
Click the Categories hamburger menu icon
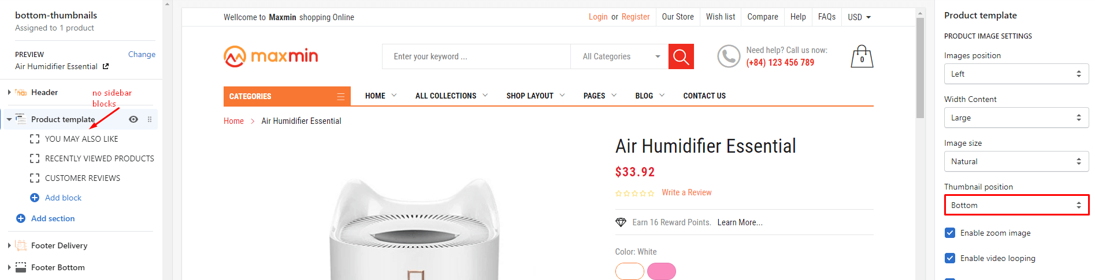pyautogui.click(x=341, y=96)
